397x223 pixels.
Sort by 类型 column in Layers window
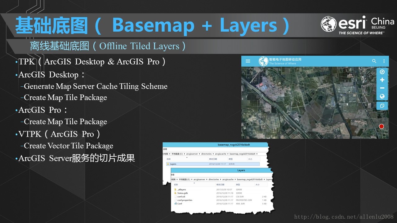238,185
